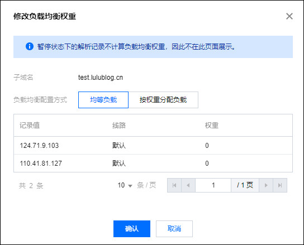Image resolution: width=304 pixels, height=245 pixels.
Task: Click the 子域名 label
Action: click(23, 77)
